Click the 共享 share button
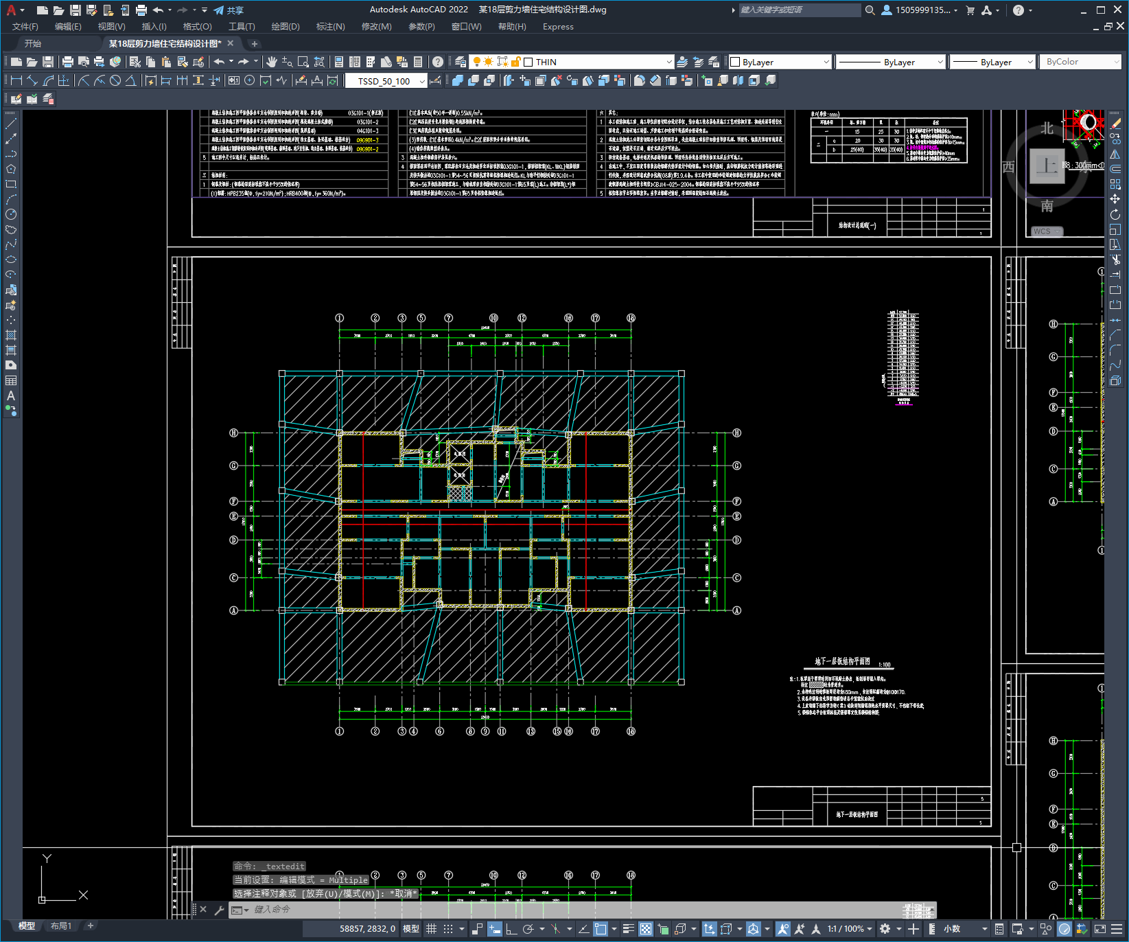This screenshot has width=1129, height=942. coord(229,10)
